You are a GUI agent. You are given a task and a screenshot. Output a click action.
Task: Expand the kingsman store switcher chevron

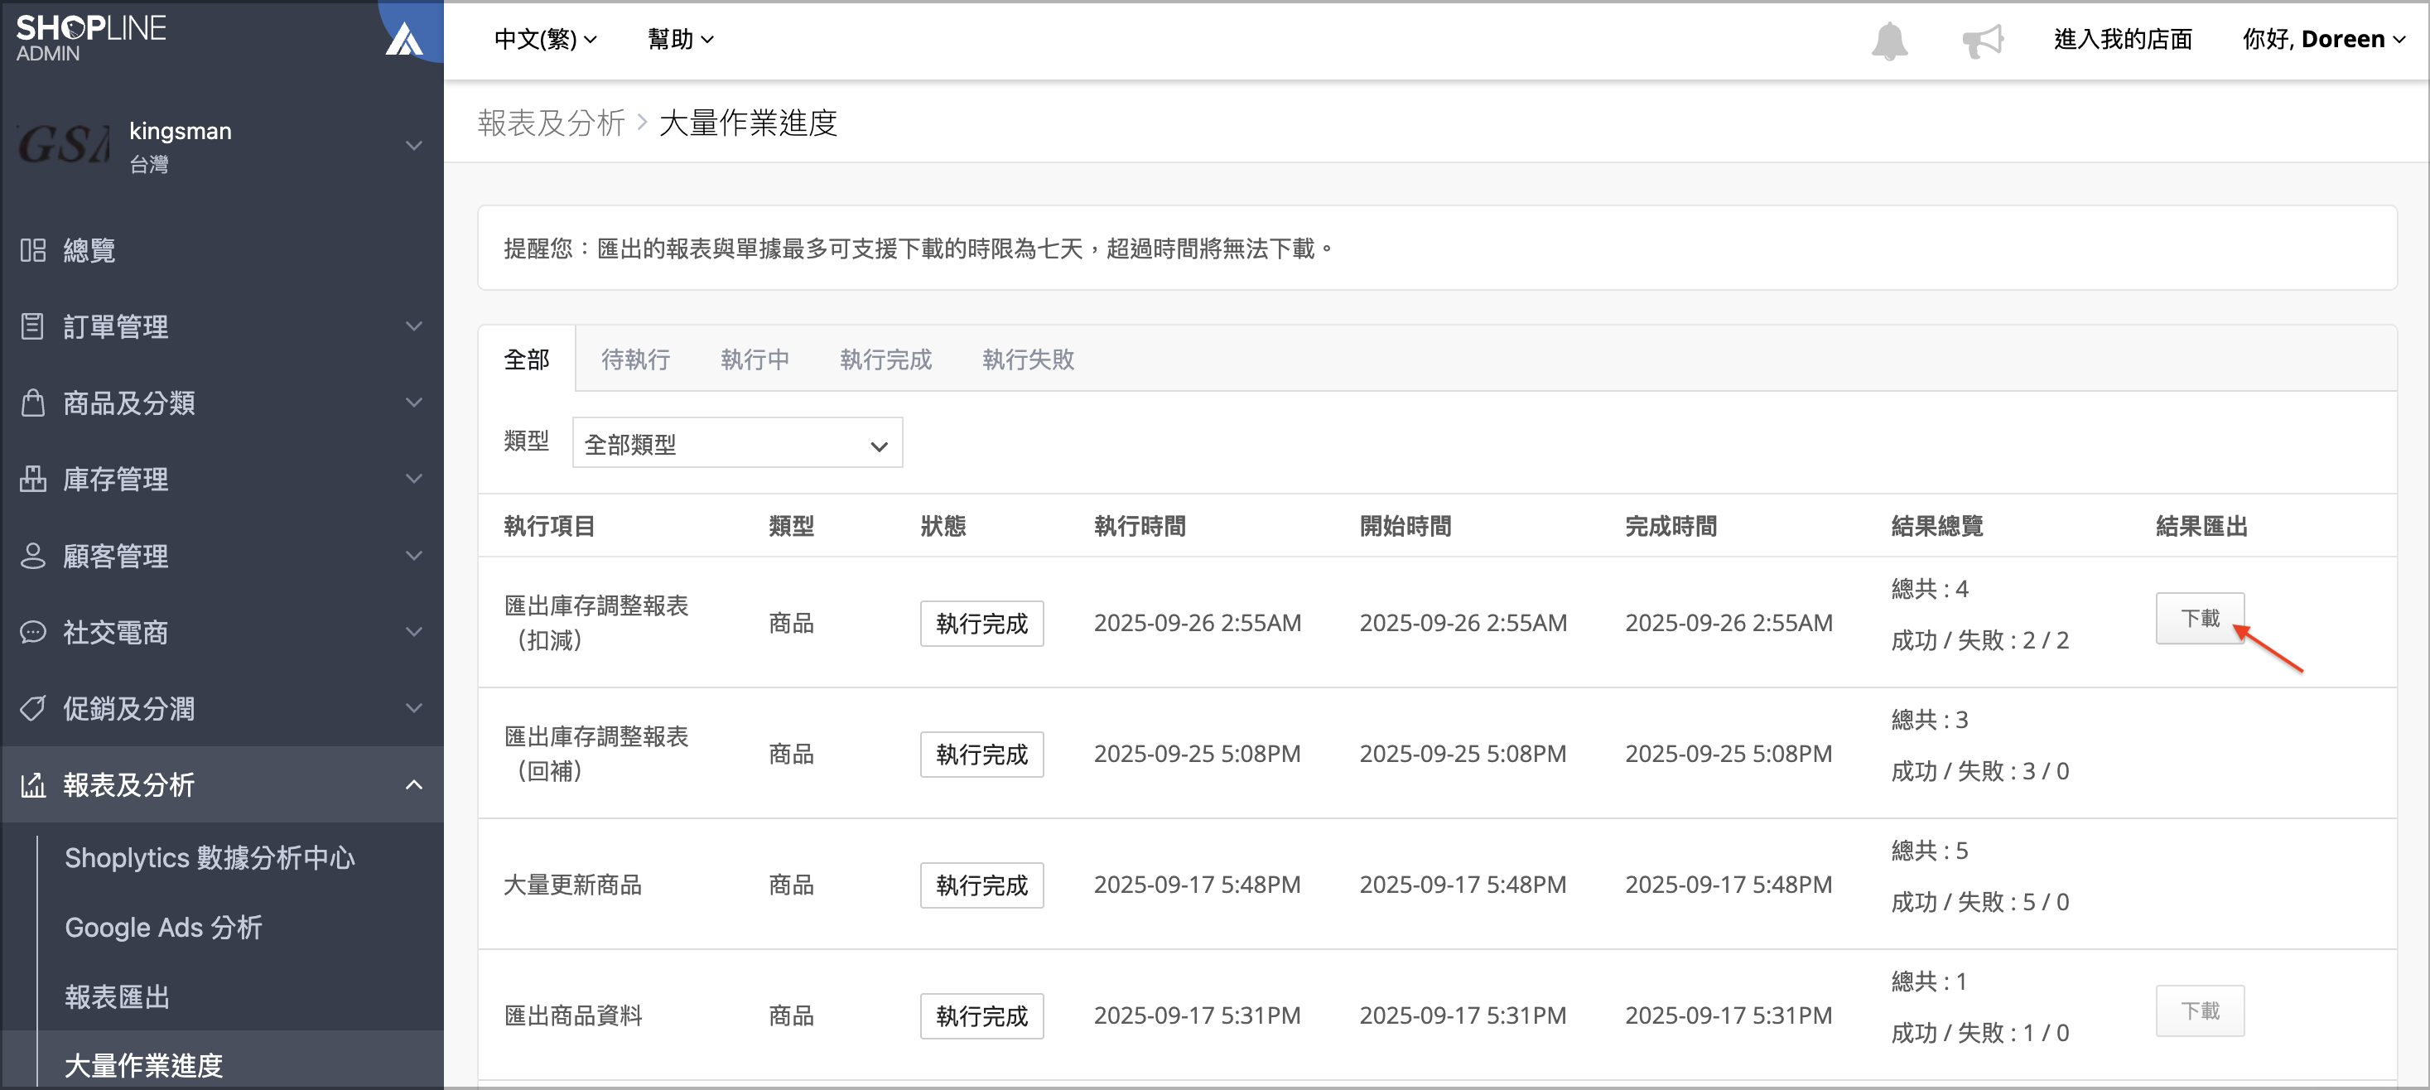[x=413, y=145]
